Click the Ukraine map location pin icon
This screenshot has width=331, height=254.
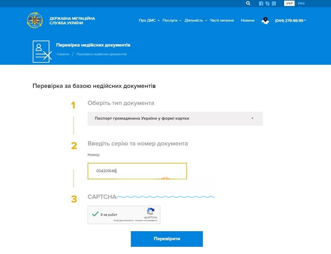tap(265, 21)
